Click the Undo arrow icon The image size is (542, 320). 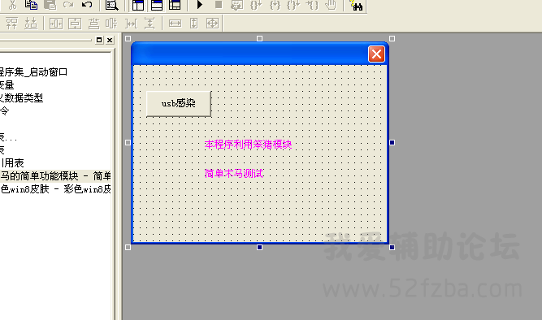87,5
